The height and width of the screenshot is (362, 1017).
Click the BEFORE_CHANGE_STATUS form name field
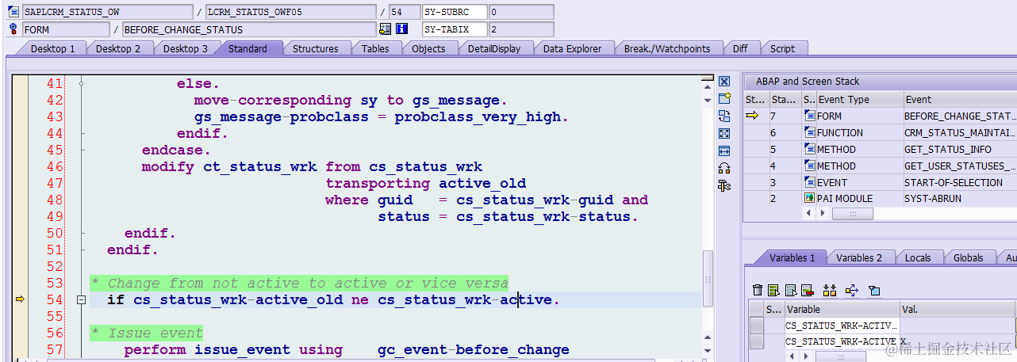click(x=249, y=29)
